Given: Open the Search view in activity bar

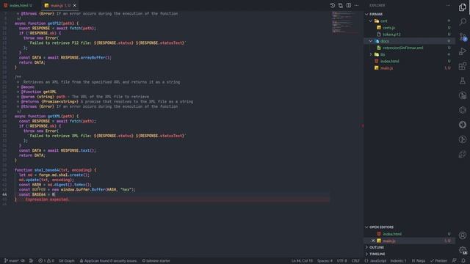Looking at the screenshot, I should 463,21.
